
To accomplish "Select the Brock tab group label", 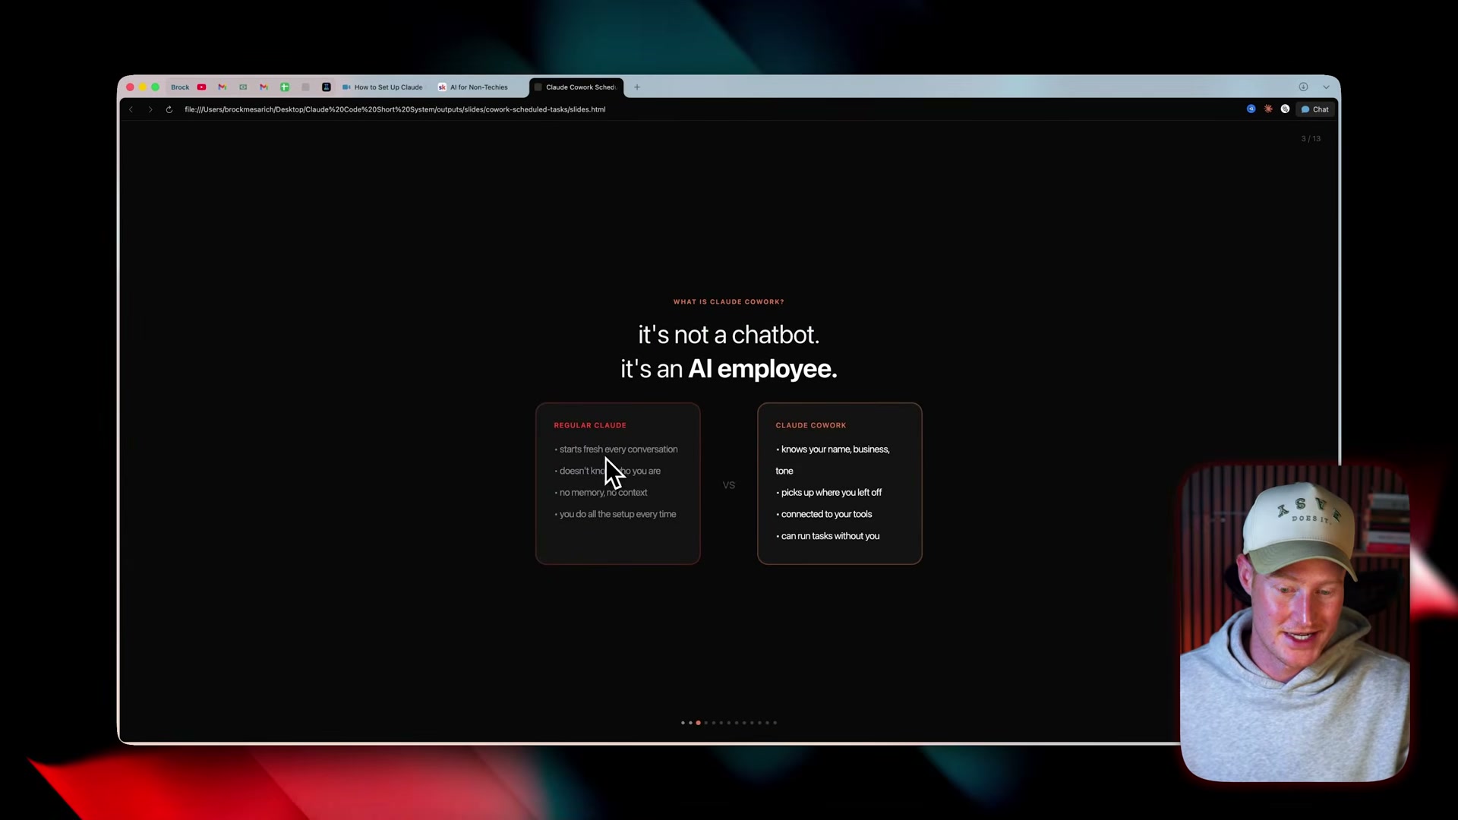I will click(x=180, y=87).
